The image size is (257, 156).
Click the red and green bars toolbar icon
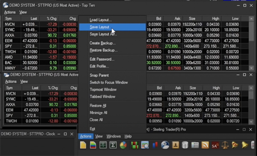pyautogui.click(x=135, y=145)
